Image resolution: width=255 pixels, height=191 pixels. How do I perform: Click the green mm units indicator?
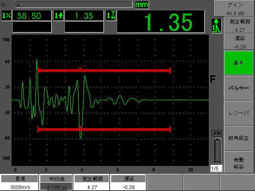click(x=141, y=5)
